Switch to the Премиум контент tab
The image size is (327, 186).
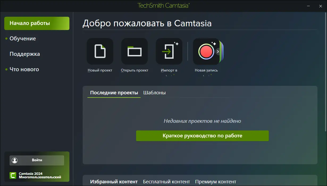coord(216,182)
